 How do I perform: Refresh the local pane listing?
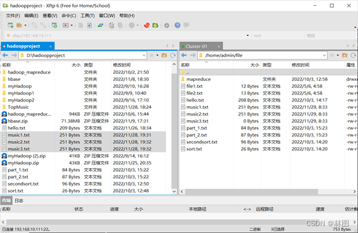173,56
